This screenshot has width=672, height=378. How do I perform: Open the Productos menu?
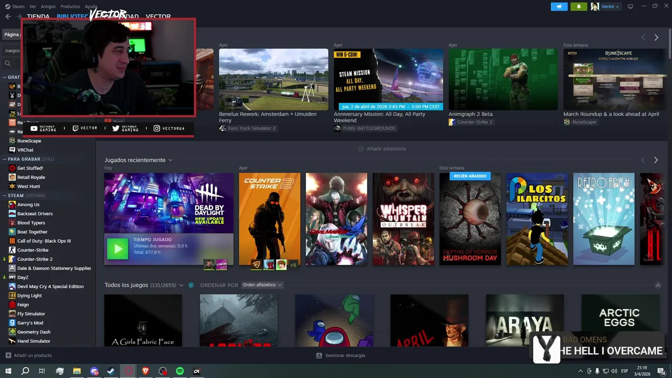point(70,6)
